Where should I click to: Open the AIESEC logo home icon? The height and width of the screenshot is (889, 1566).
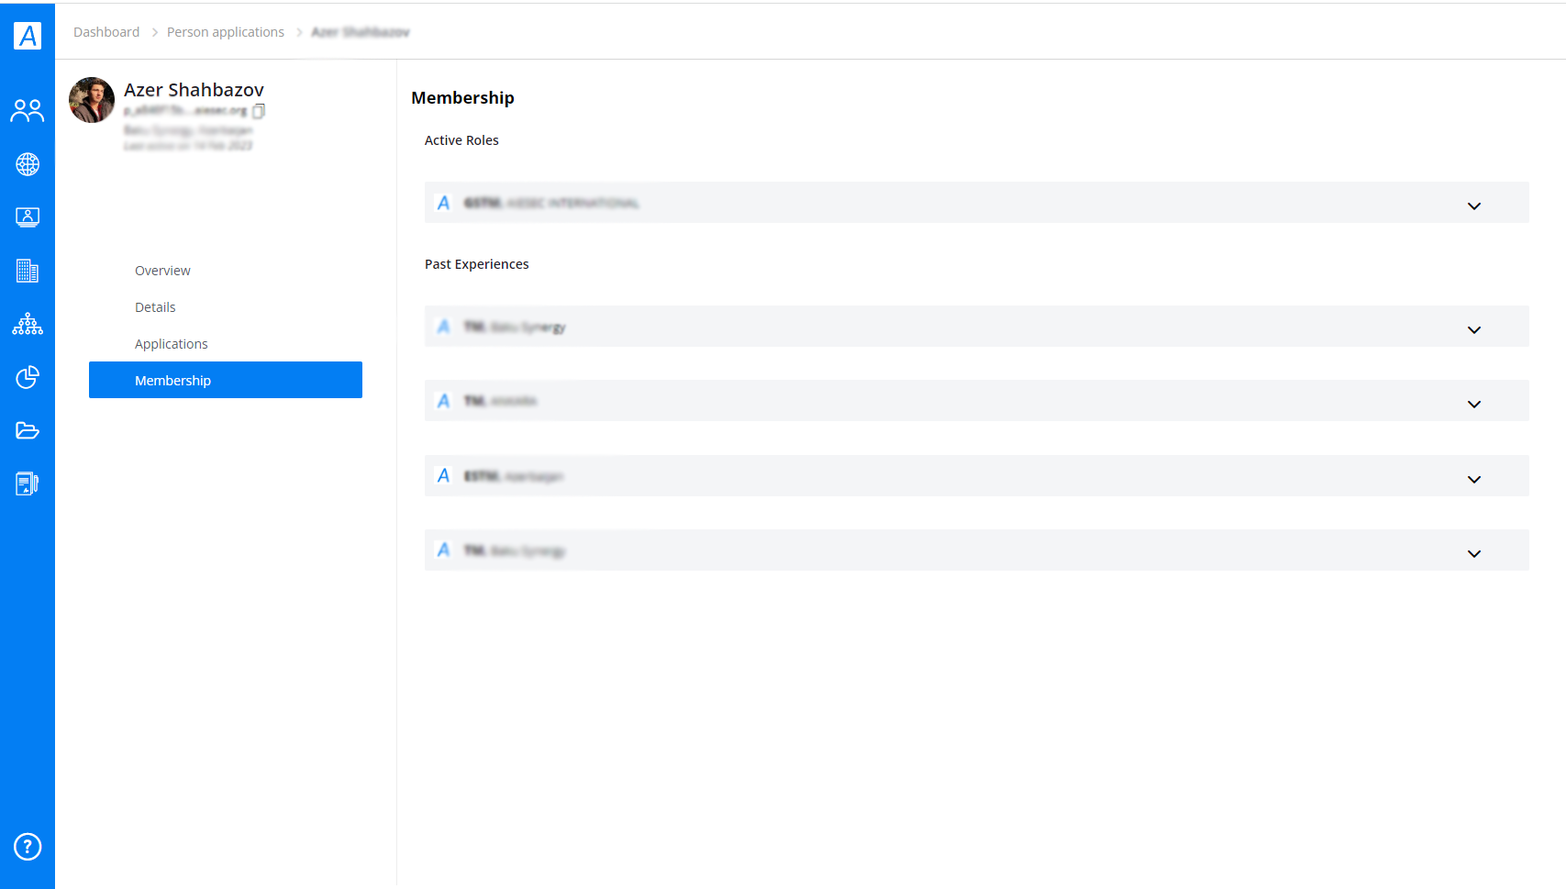(x=28, y=35)
